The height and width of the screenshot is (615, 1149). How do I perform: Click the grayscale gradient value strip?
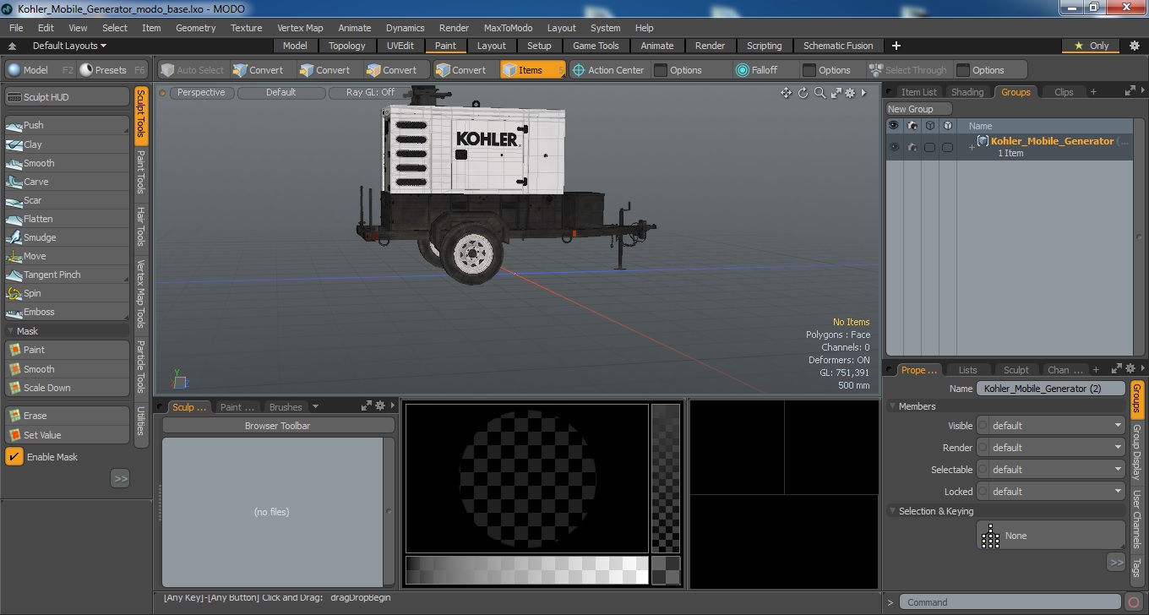527,569
